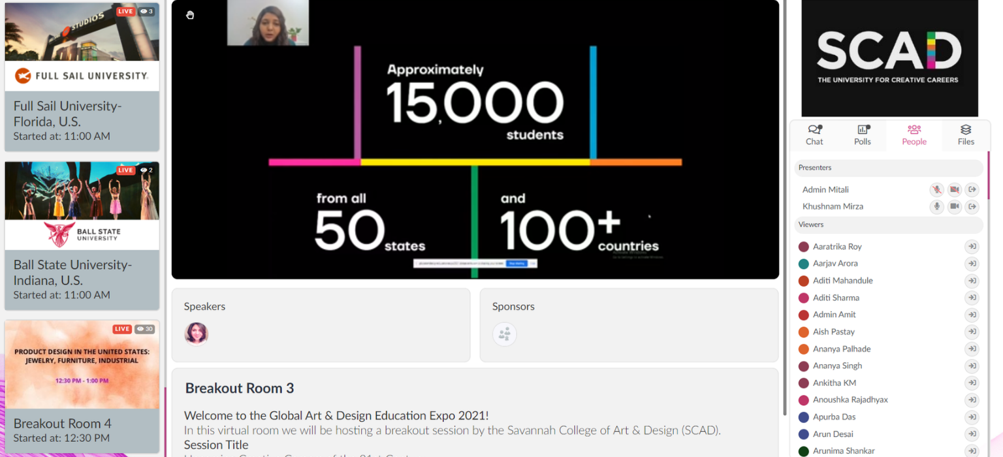This screenshot has height=457, width=1003.
Task: Select viewer name Aditi Sharma
Action: (836, 298)
